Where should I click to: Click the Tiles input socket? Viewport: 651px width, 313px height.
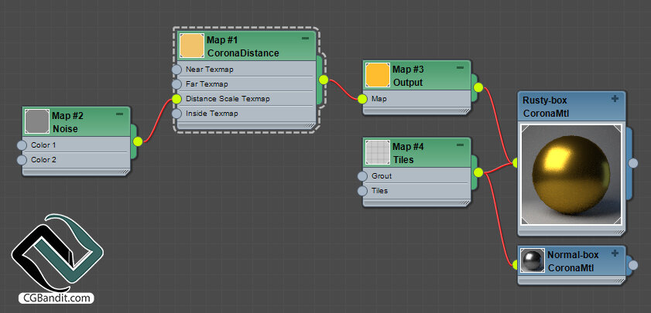point(362,191)
